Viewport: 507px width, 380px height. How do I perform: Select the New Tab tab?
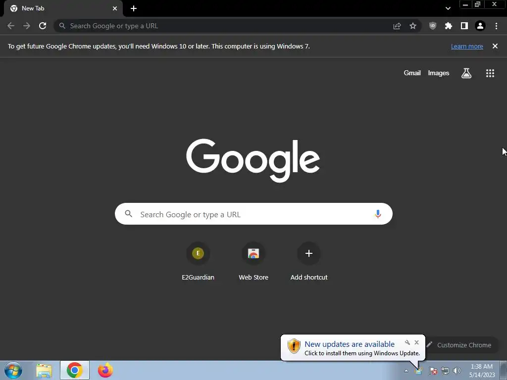tap(63, 8)
